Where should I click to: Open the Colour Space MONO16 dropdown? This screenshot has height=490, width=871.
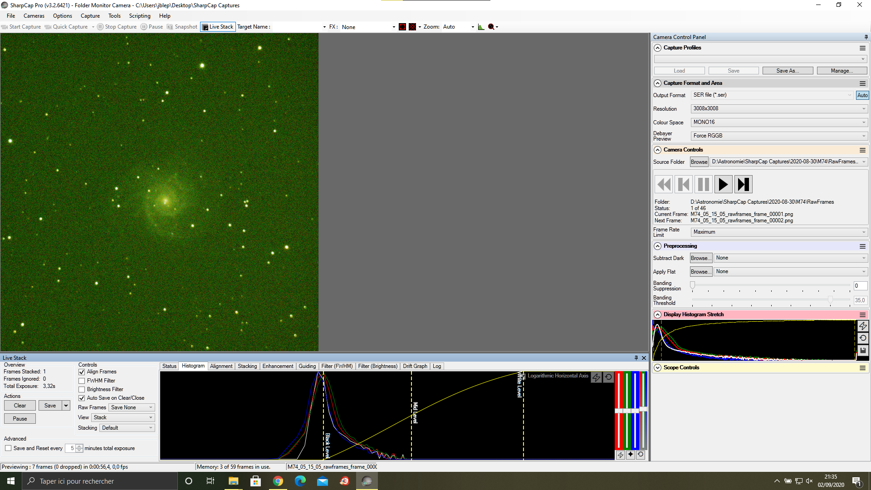pos(779,122)
